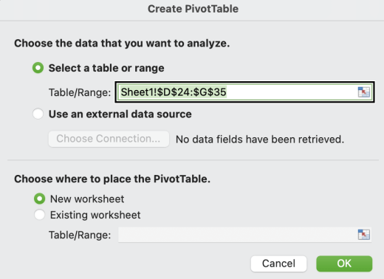Click the 'Create PivotTable' dialog title
The height and width of the screenshot is (279, 384).
point(193,9)
